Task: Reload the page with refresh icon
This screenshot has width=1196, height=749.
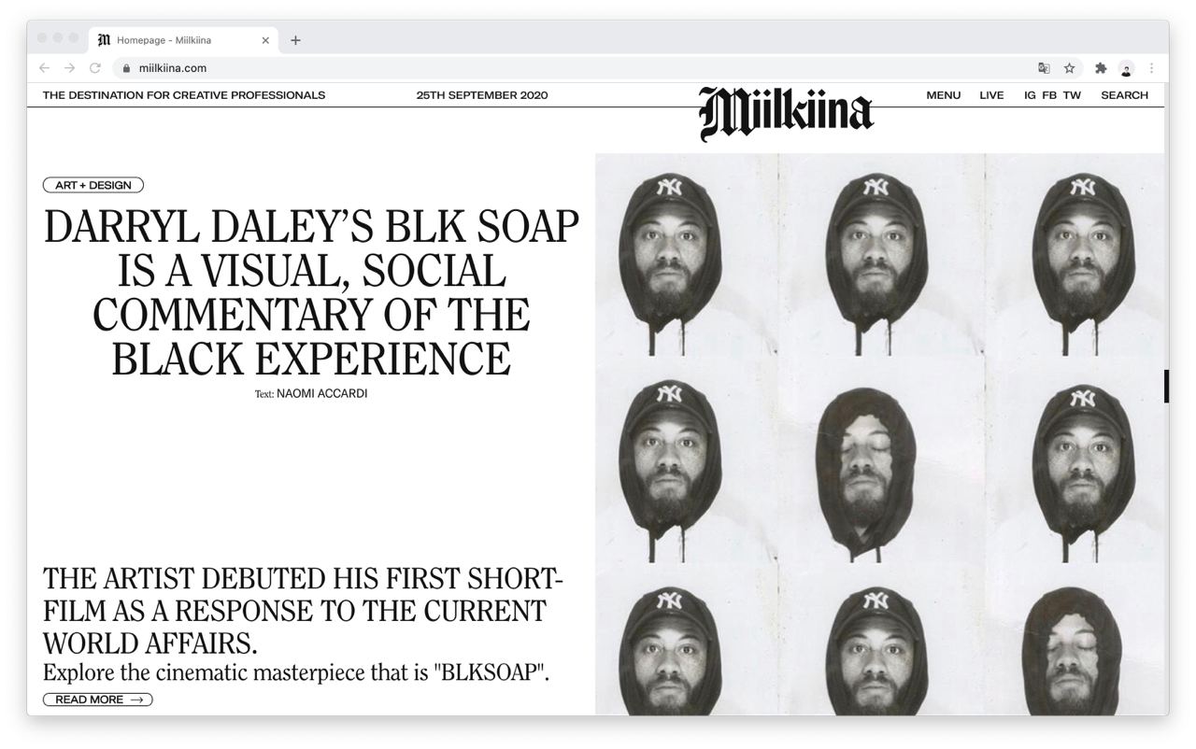Action: [x=94, y=68]
